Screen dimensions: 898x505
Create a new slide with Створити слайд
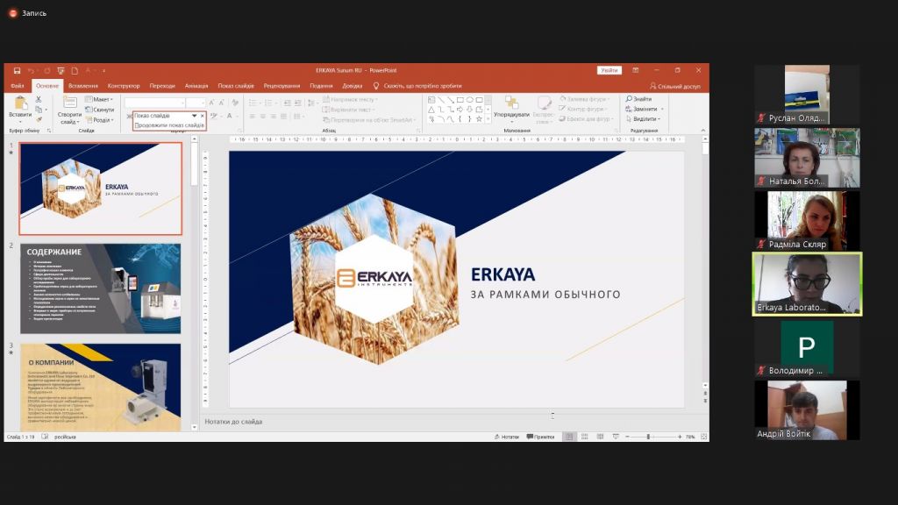coord(69,110)
